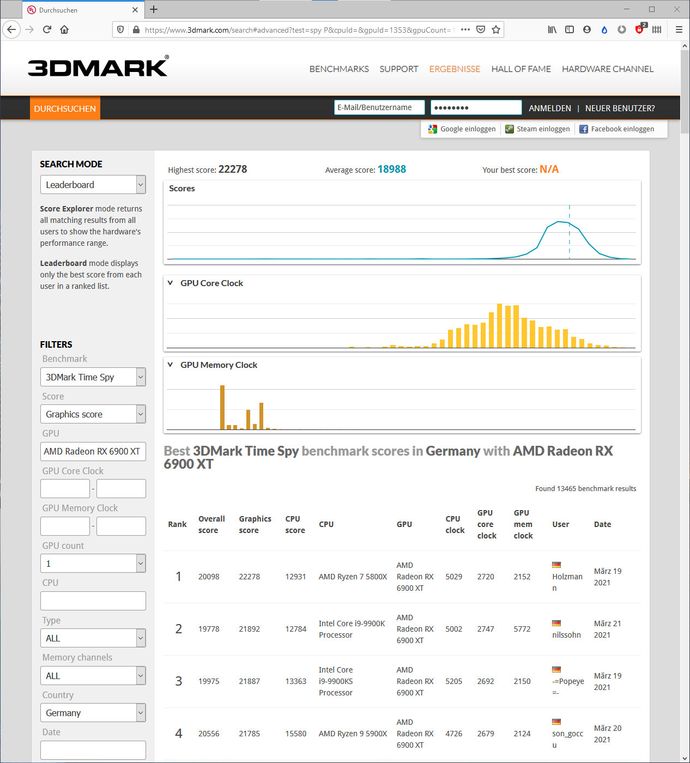This screenshot has height=763, width=690.
Task: Select the ERGEBNISSE menu item
Action: pos(455,69)
